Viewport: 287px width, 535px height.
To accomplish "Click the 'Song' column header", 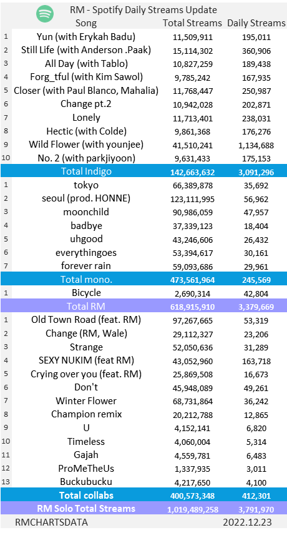I will (x=86, y=23).
